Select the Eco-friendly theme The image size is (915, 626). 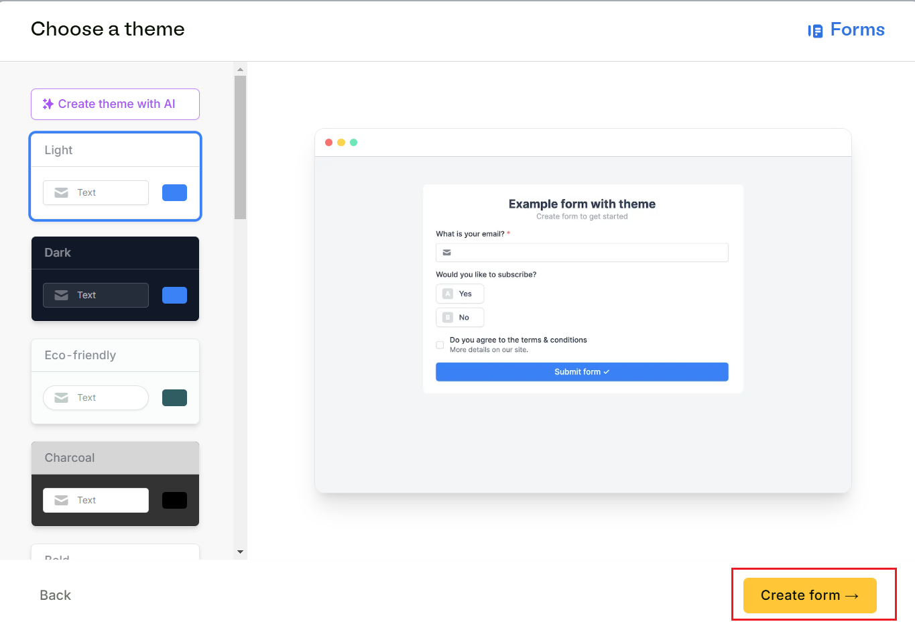115,381
